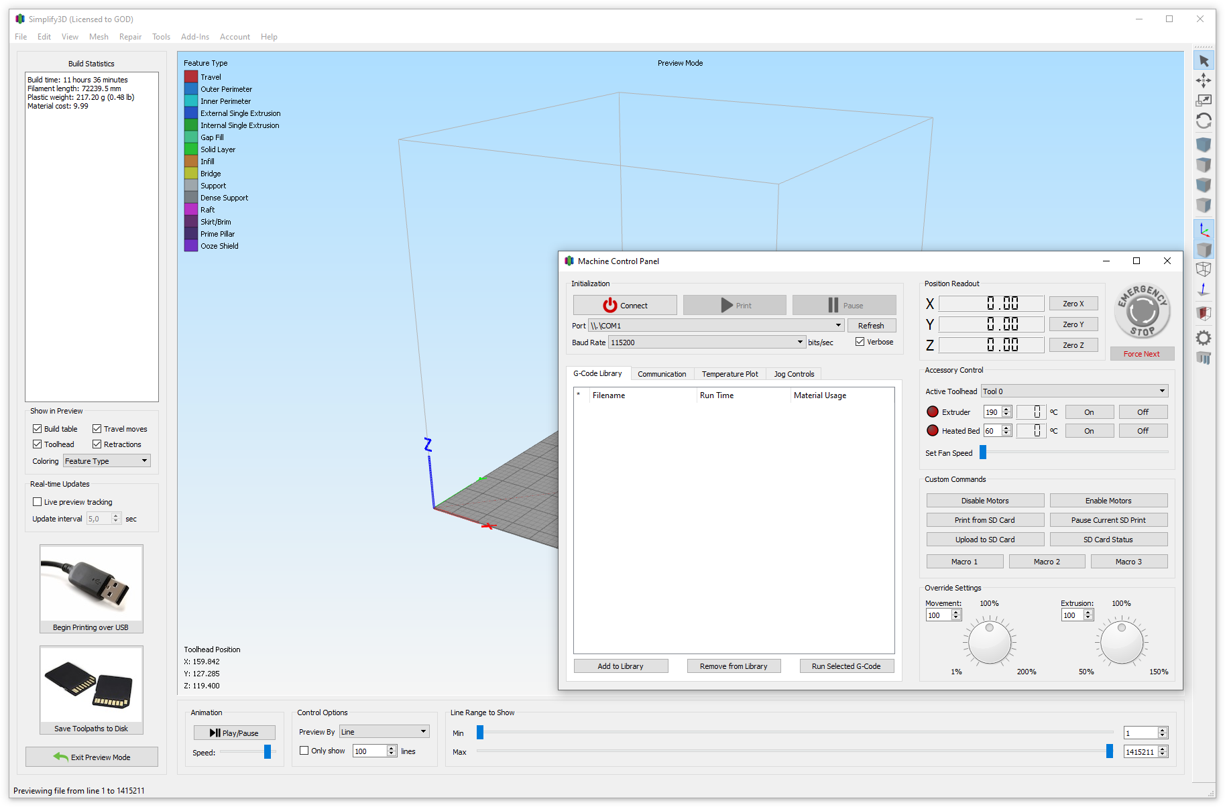Click the Zero X button
Image resolution: width=1225 pixels, height=807 pixels.
click(x=1073, y=304)
